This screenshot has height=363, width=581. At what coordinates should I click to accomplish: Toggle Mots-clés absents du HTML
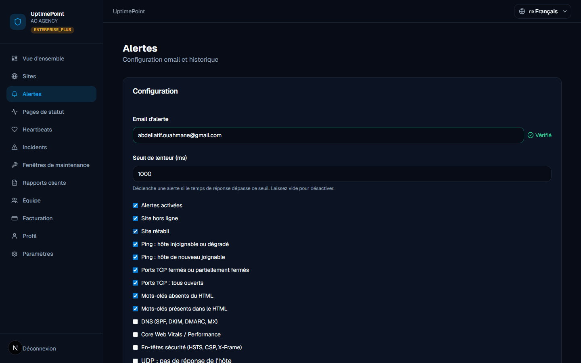click(x=136, y=296)
